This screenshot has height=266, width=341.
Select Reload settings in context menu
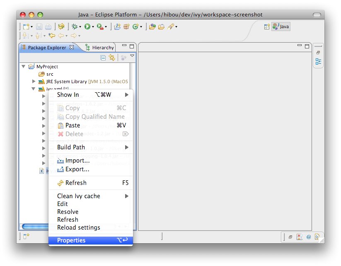pyautogui.click(x=78, y=228)
